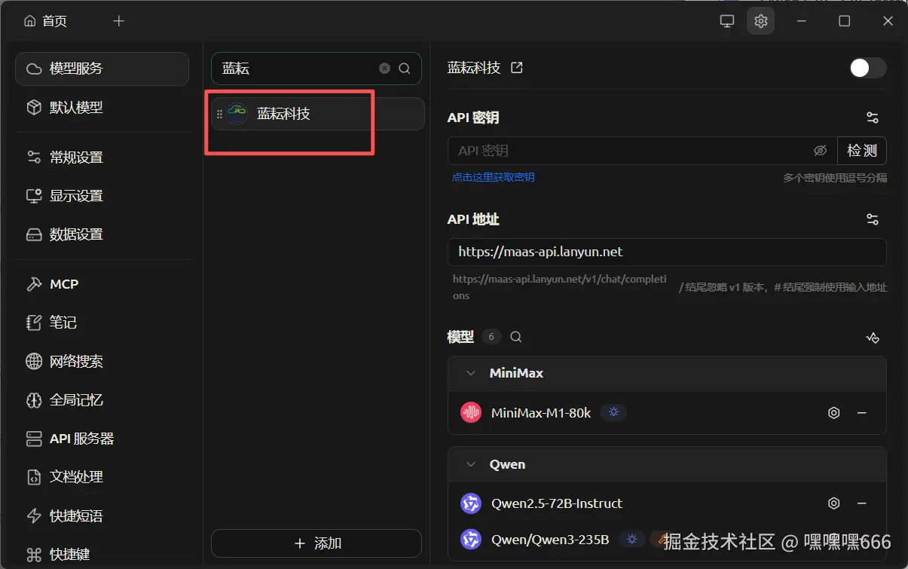Click inside the API 地址 input field
Screen dimensions: 908x569
pyautogui.click(x=666, y=252)
